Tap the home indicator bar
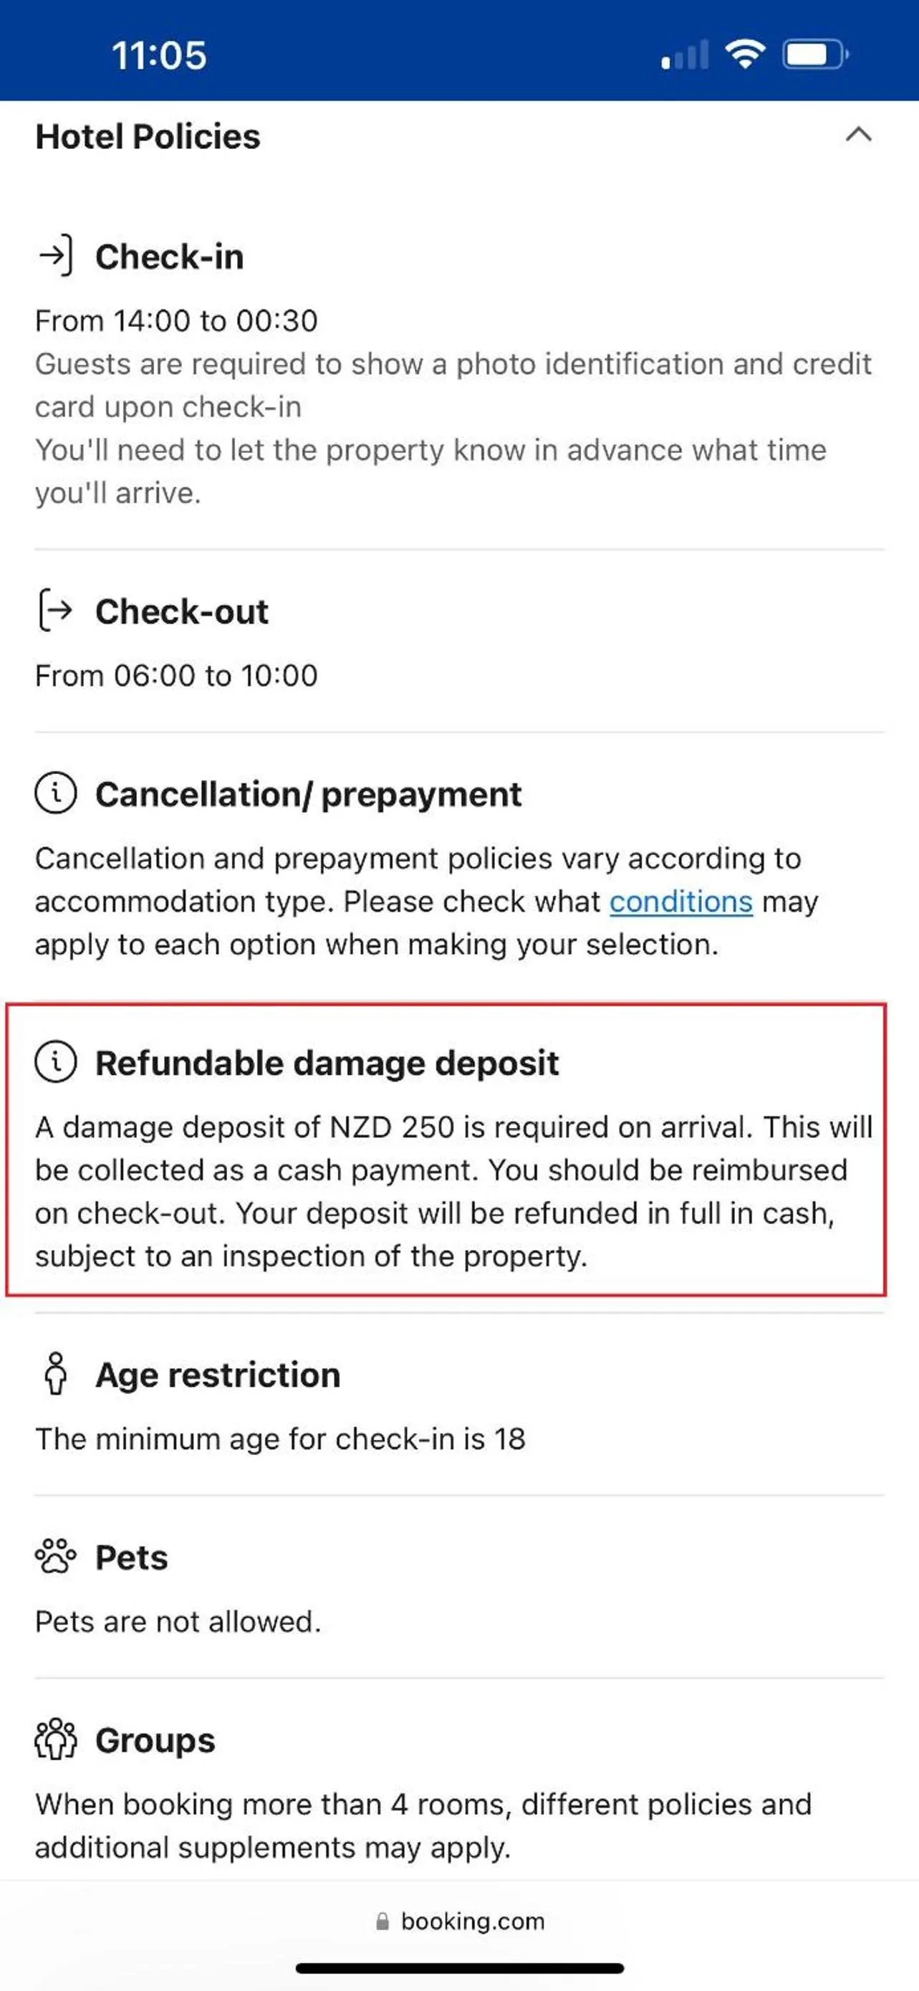 pos(460,1968)
